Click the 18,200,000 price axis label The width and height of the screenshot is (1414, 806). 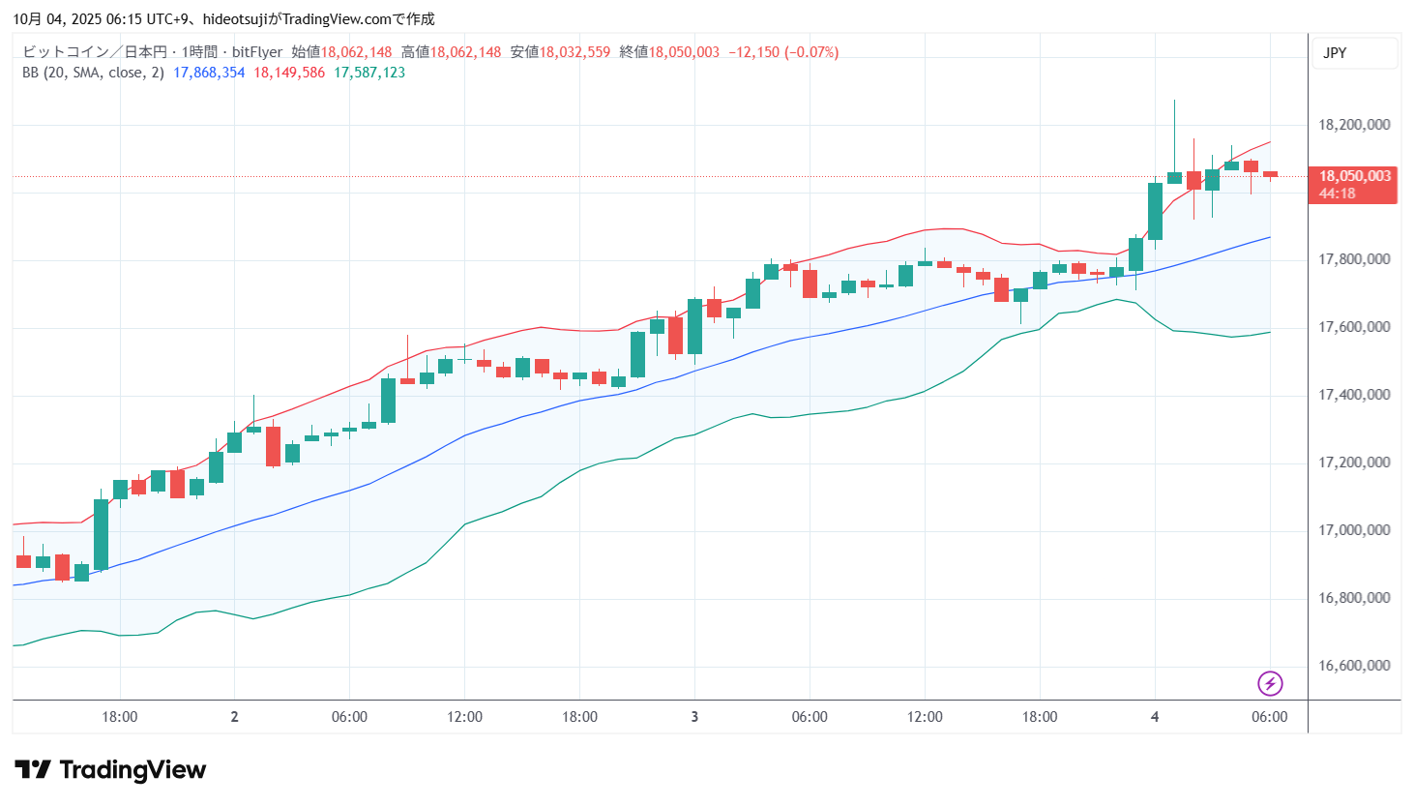(1354, 125)
